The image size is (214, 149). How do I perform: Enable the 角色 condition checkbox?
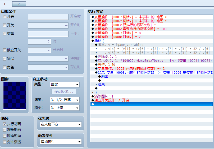pyautogui.click(x=5, y=67)
